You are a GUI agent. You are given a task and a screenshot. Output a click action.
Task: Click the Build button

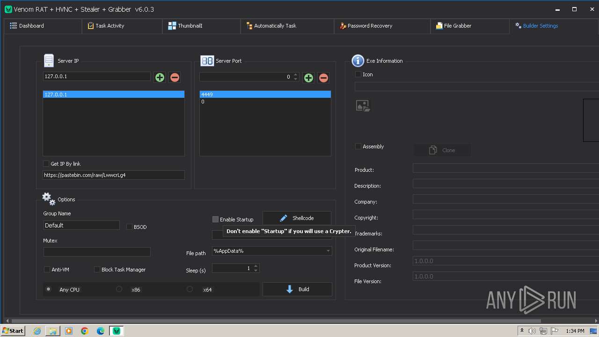tap(297, 289)
